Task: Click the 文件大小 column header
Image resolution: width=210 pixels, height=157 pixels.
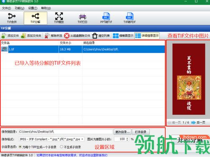Action: (66, 43)
